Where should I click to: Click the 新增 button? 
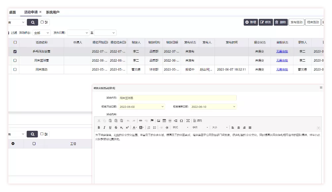(251, 22)
